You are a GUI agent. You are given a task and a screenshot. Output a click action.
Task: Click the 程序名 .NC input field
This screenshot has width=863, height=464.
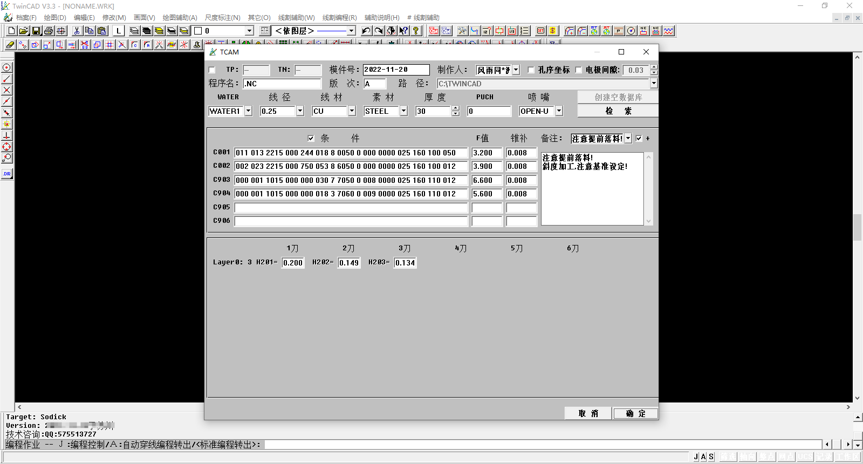tap(282, 84)
